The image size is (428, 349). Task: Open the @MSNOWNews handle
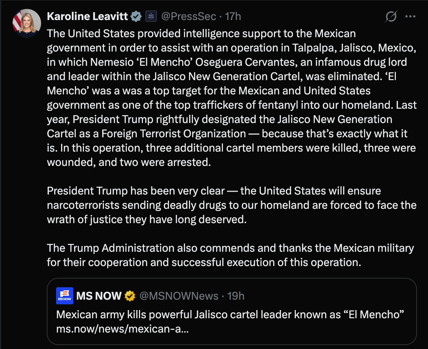tap(179, 296)
